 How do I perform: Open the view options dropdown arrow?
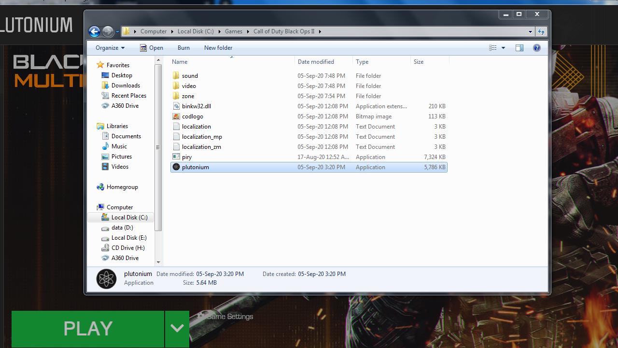coord(503,48)
